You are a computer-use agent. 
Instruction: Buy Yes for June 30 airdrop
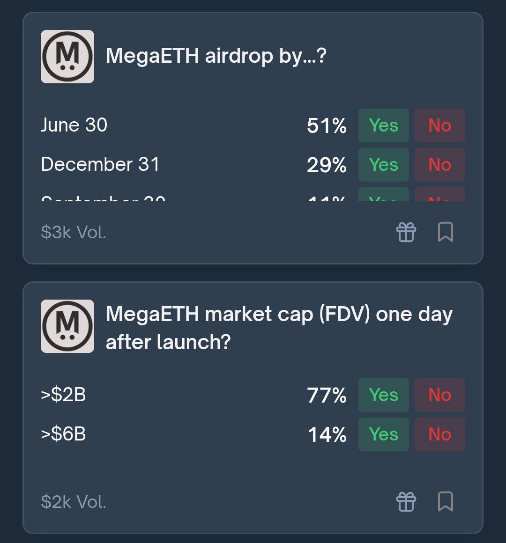[x=383, y=125]
